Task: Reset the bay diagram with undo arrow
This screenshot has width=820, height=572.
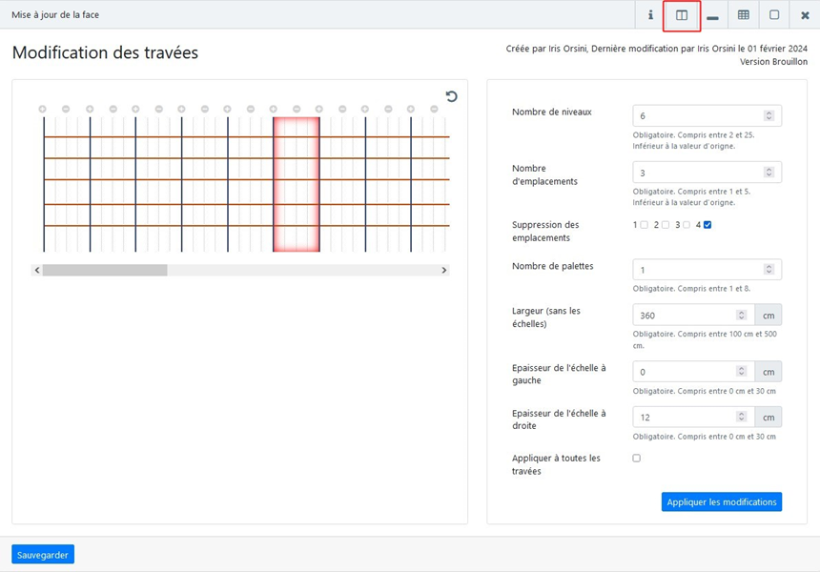Action: click(x=452, y=96)
